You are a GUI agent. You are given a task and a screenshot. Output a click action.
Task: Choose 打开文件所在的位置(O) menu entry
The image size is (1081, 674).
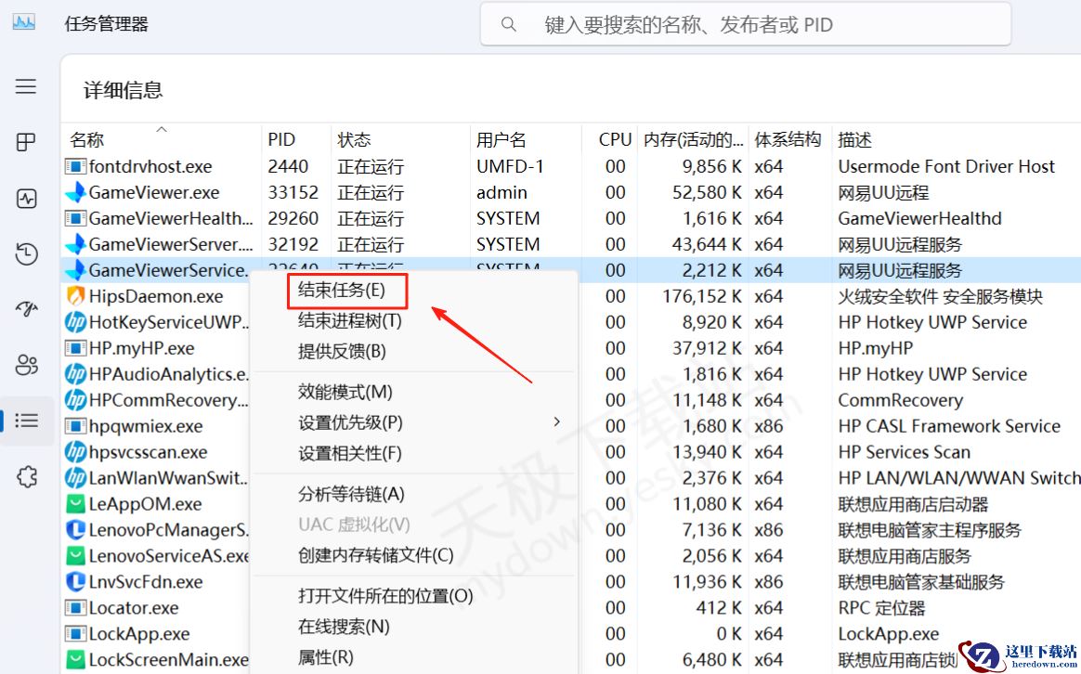(385, 596)
